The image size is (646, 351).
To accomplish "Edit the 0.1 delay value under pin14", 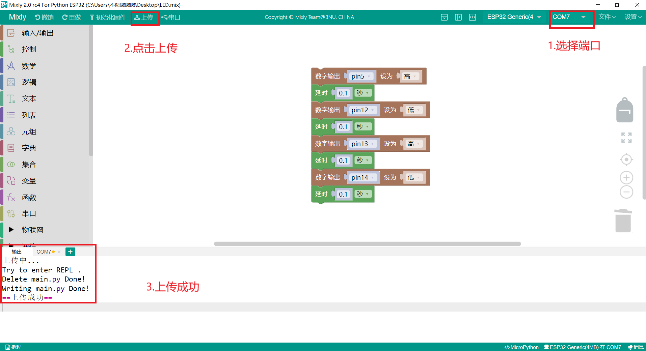I will [x=343, y=194].
